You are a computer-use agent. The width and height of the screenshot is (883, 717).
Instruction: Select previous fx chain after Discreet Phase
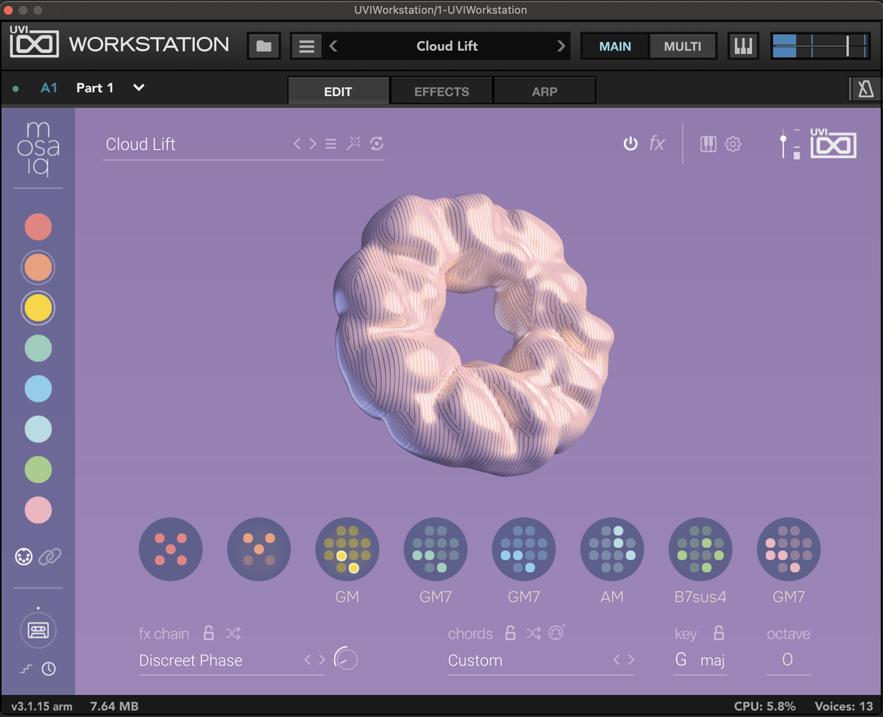[308, 660]
